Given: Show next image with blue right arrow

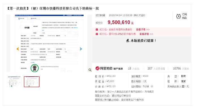Looking at the screenshot, I should tap(81, 49).
